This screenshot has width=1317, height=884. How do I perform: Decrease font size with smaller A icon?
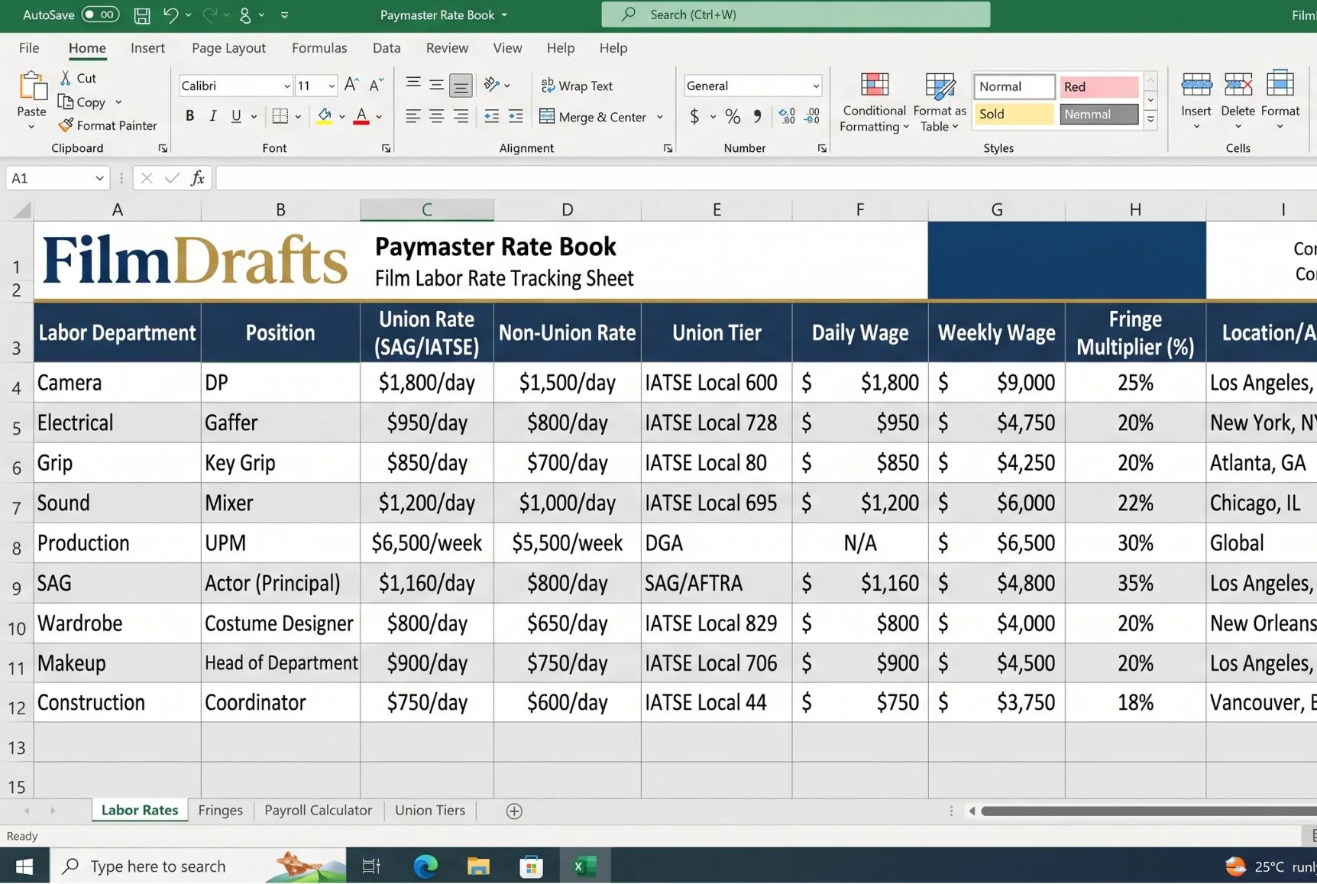(x=376, y=85)
